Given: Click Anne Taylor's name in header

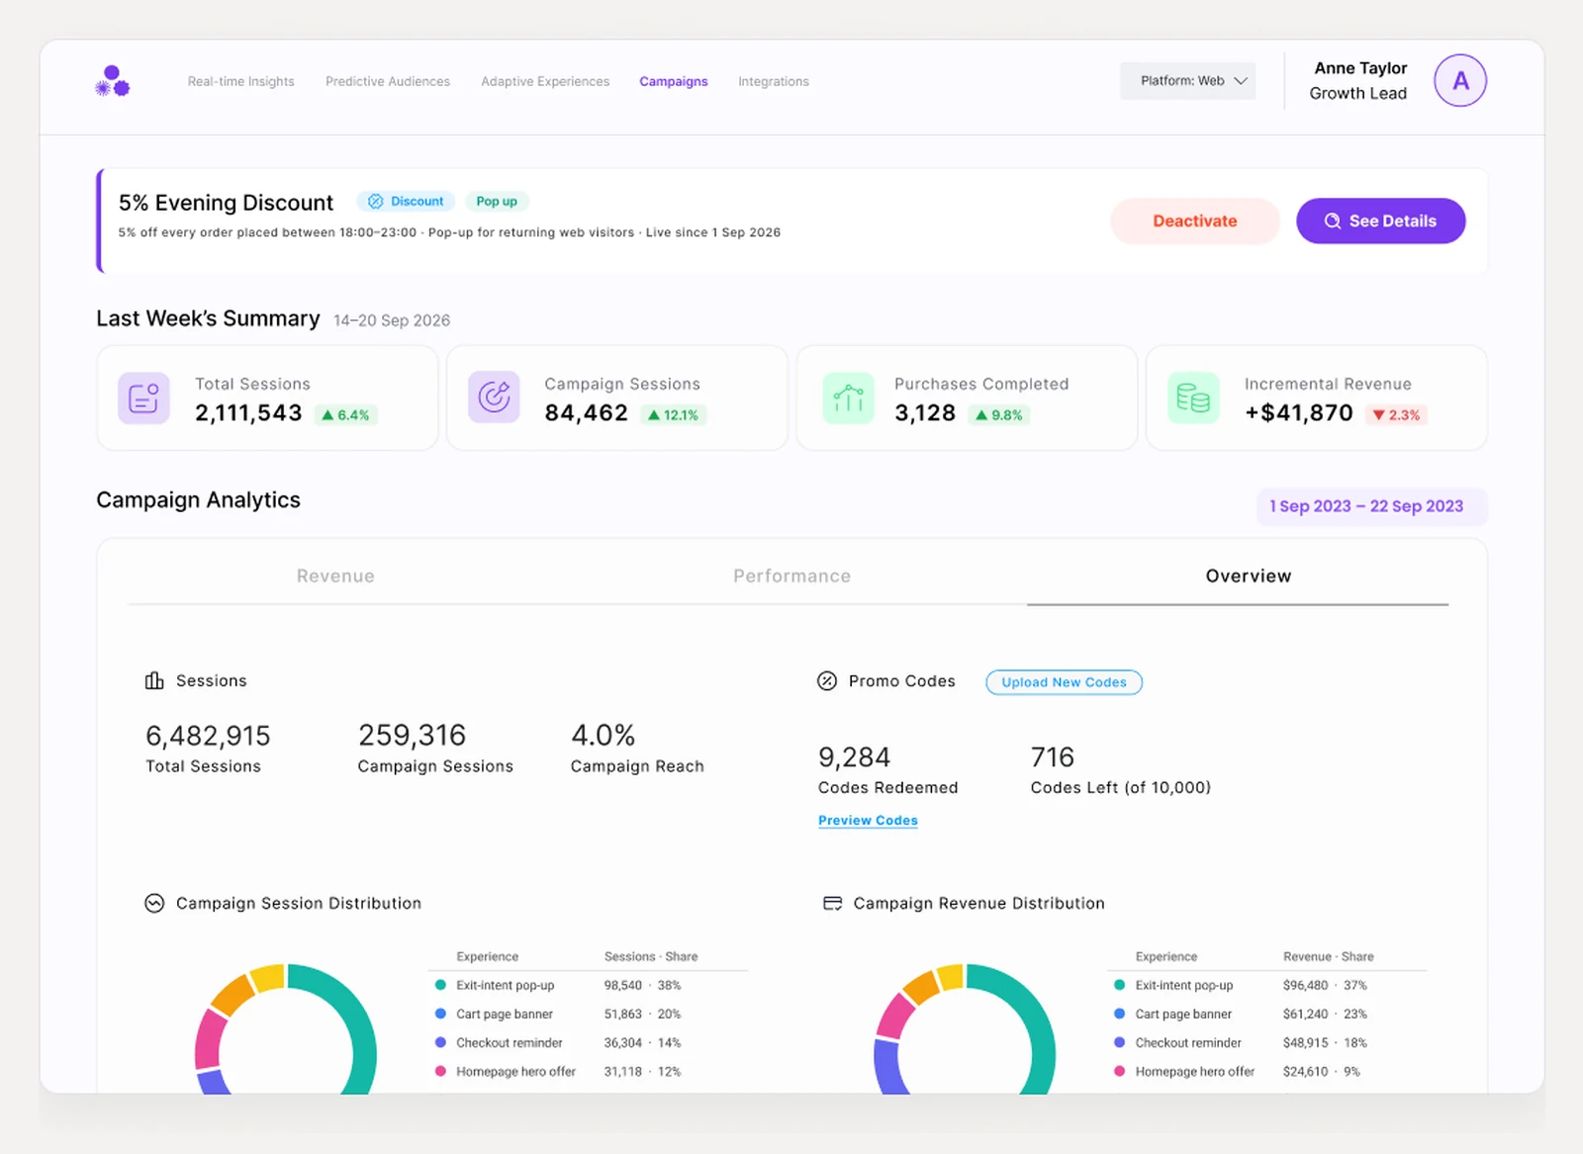Looking at the screenshot, I should 1360,68.
